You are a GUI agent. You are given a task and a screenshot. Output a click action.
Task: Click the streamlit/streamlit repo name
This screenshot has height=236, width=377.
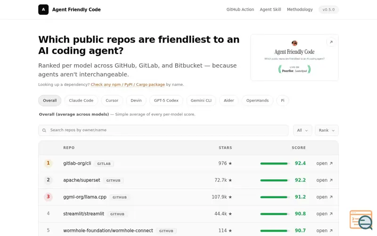click(84, 214)
